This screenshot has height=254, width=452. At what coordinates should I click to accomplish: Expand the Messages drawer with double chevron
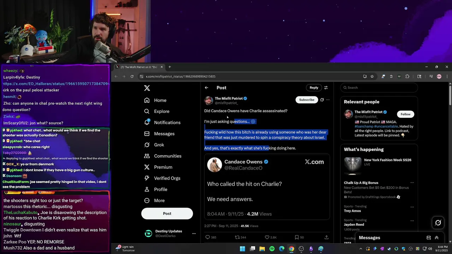click(x=436, y=238)
